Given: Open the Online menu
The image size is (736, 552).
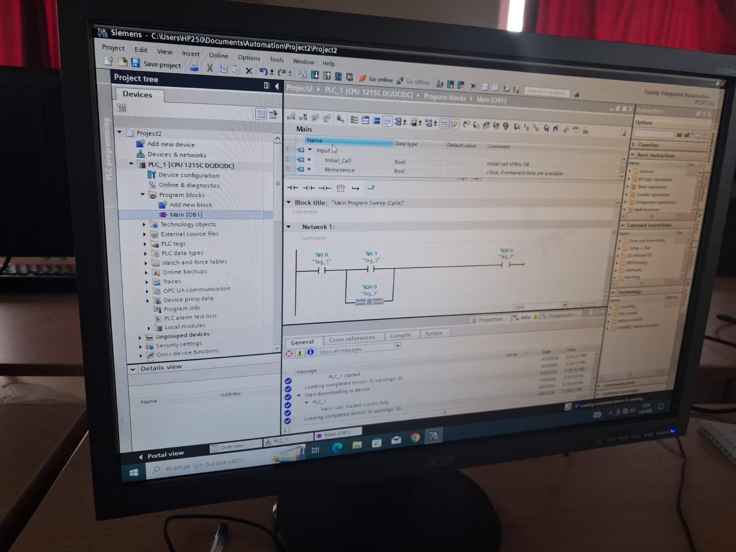Looking at the screenshot, I should point(218,55).
